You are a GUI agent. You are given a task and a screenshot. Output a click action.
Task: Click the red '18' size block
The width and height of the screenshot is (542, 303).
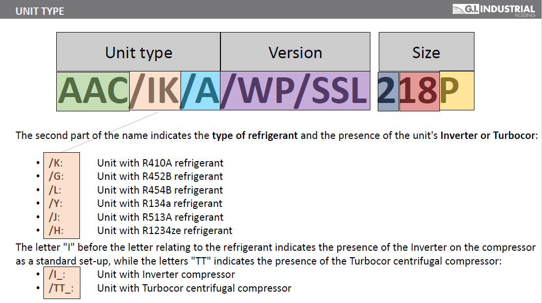click(x=419, y=91)
